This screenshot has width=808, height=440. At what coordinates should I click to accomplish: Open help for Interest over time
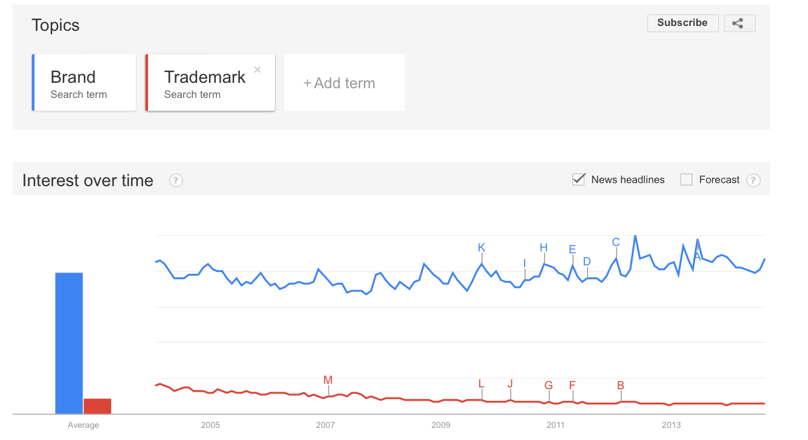click(x=176, y=180)
